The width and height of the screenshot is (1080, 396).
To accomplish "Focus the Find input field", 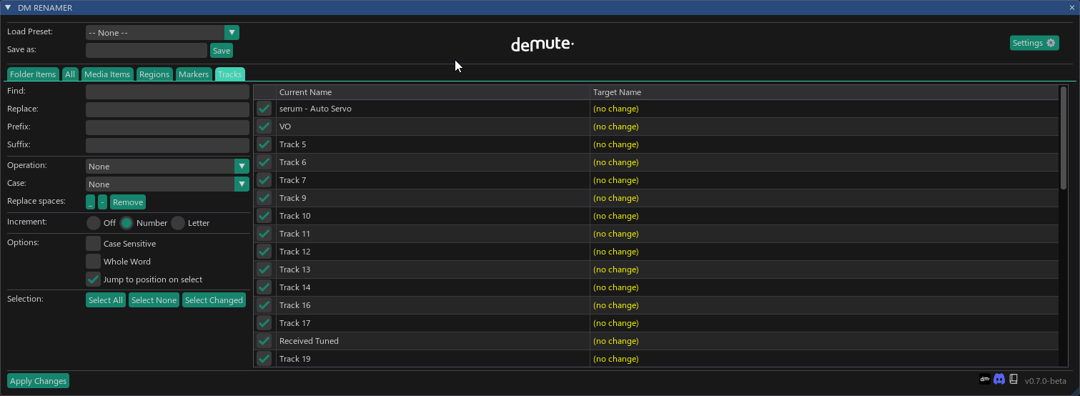I will 167,91.
